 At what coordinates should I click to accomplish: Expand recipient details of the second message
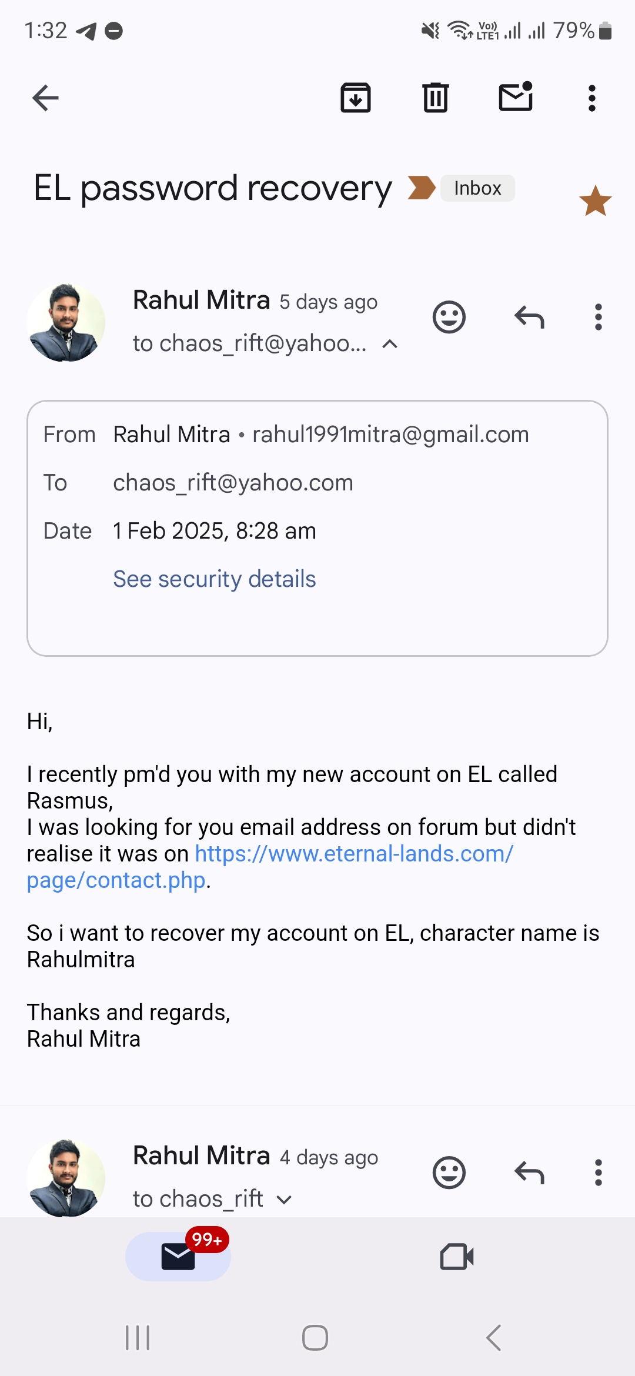point(284,1200)
